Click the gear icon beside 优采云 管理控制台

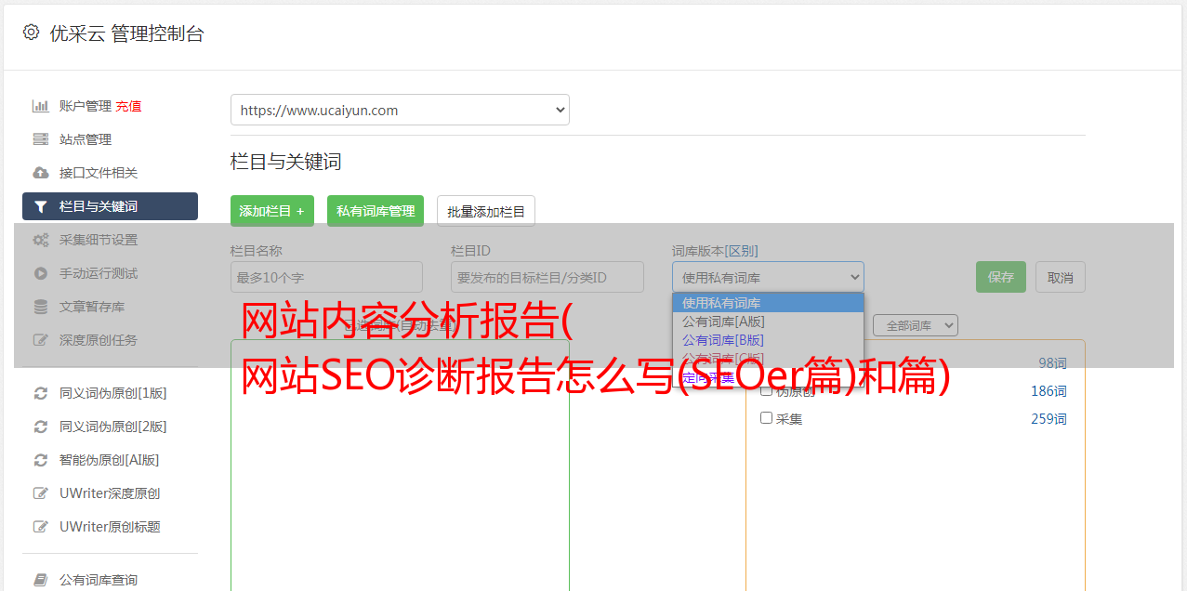coord(31,33)
